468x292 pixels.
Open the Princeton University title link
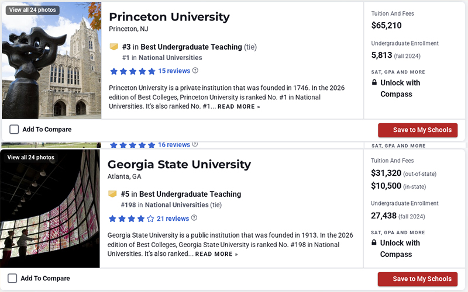[169, 17]
